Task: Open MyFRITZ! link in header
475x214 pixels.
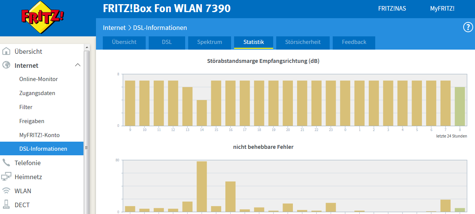Action: (442, 8)
